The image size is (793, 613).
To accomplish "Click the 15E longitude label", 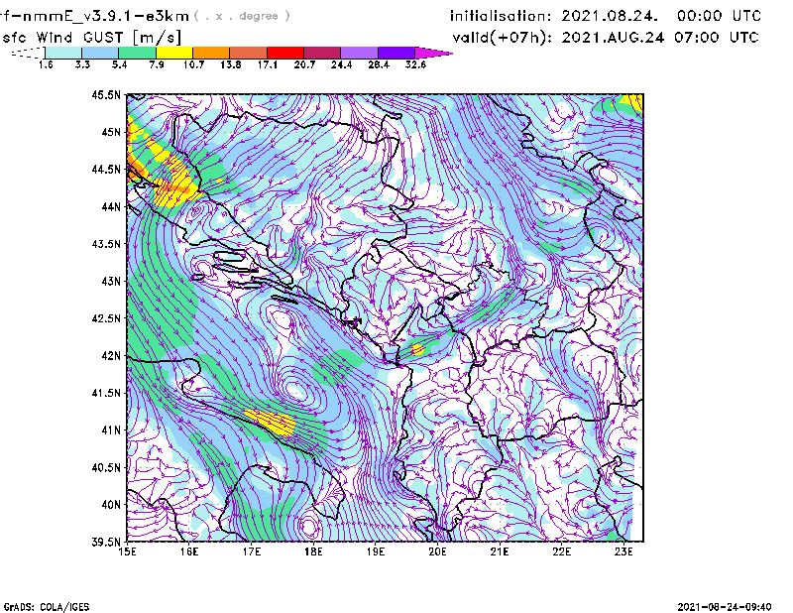I will tap(127, 552).
